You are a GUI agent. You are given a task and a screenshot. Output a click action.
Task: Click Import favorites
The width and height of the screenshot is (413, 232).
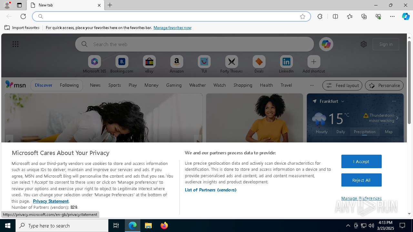[x=22, y=28]
